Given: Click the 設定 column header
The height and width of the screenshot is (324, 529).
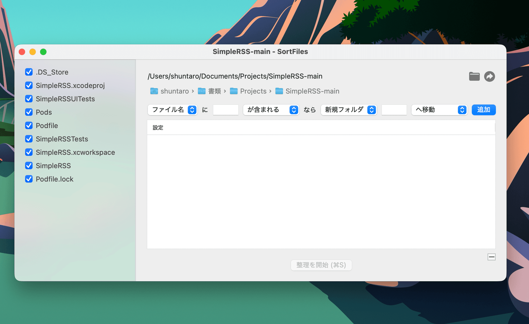Looking at the screenshot, I should coord(158,128).
